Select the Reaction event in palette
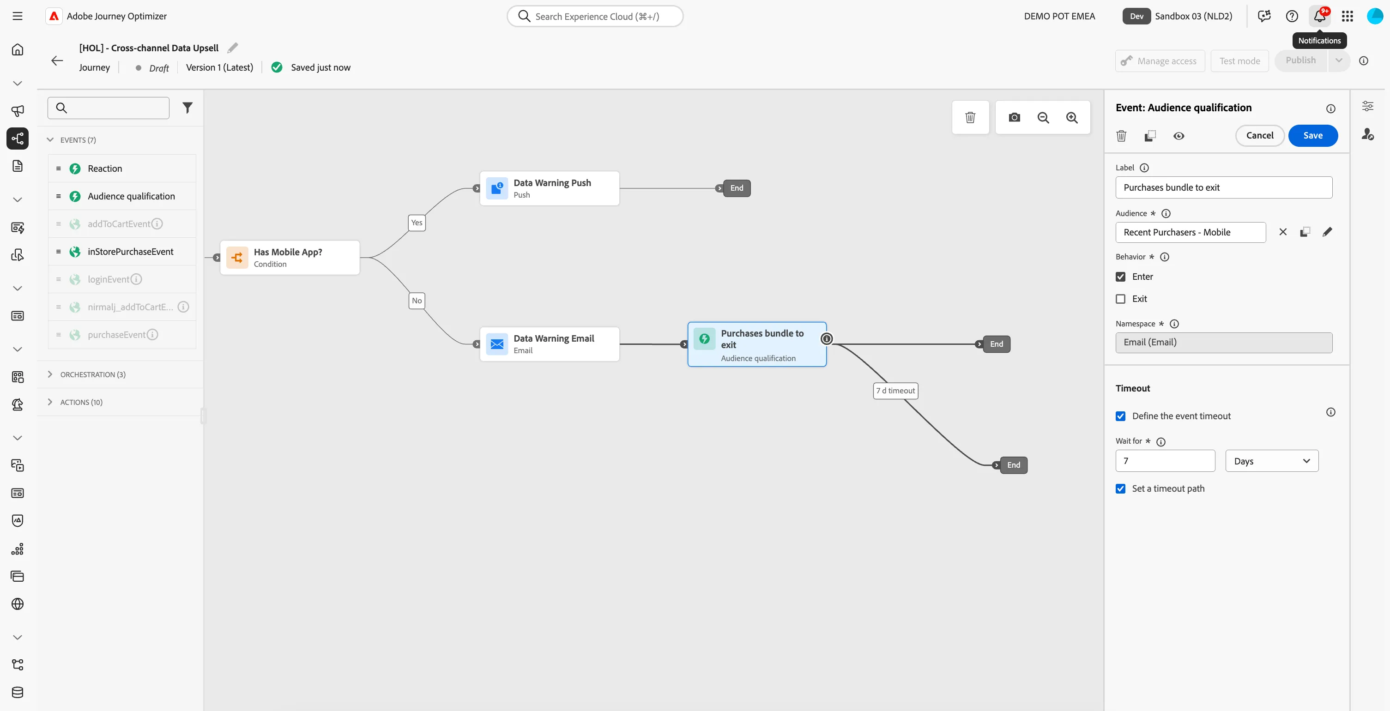1390x711 pixels. [122, 169]
